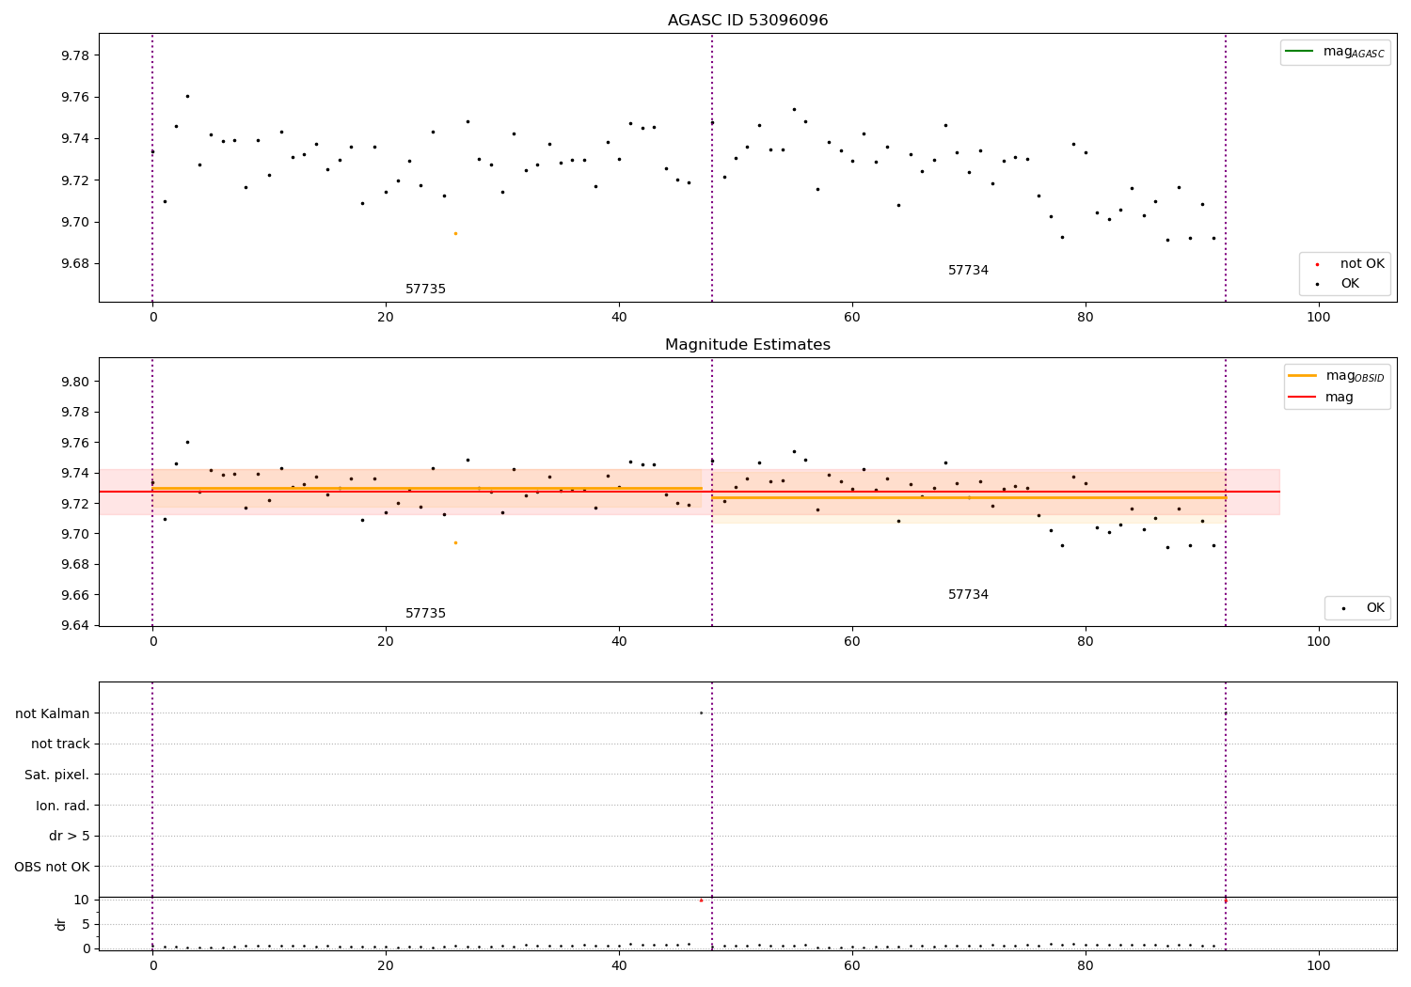This screenshot has width=1411, height=987.
Task: Click the title 'AGASC ID 53096096'
Action: point(748,21)
